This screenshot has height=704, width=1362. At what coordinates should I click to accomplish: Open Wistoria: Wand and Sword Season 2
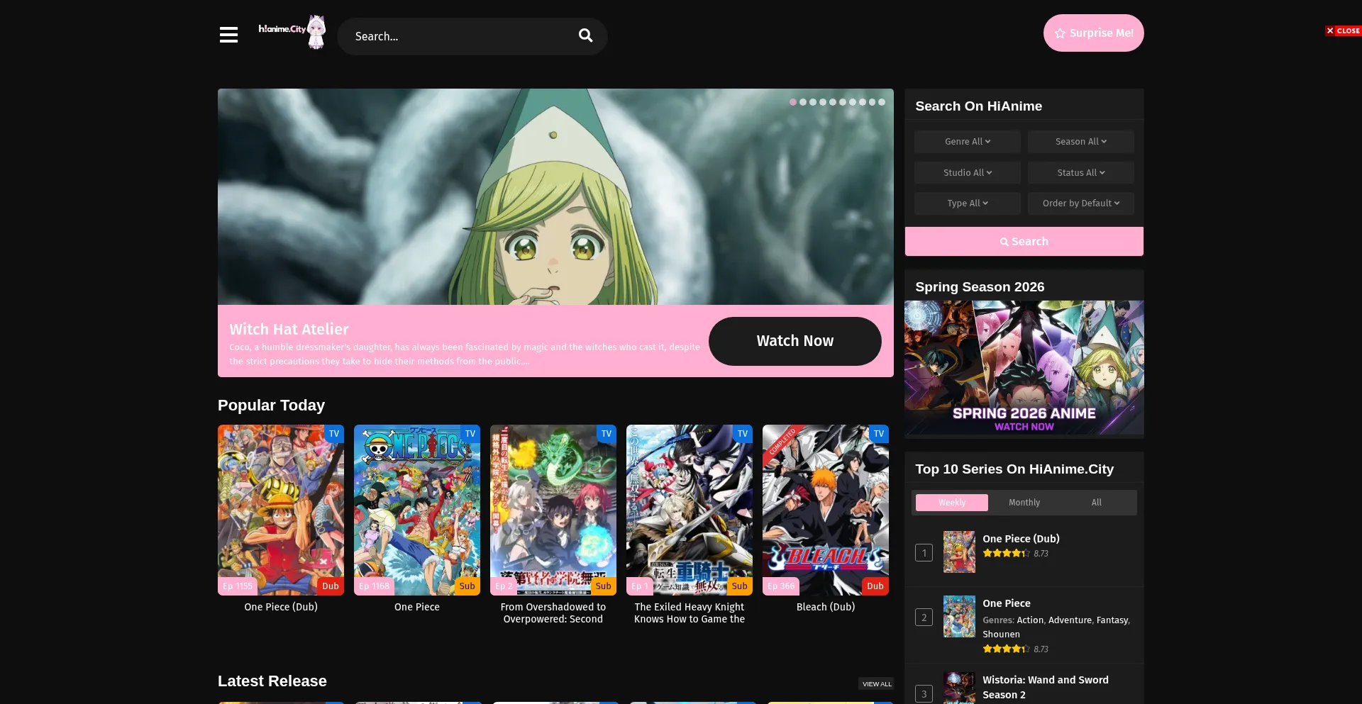1045,687
